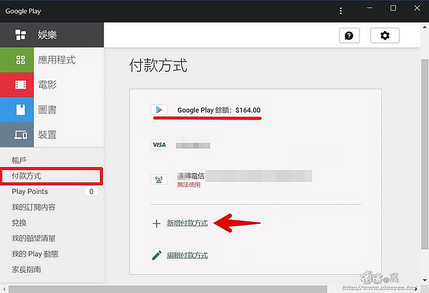Open 應用程式 apps section
Screen dimensions: 429x293
57,60
